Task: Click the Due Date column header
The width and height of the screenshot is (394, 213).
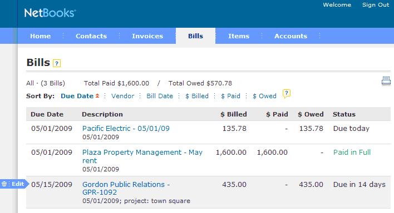Action: pyautogui.click(x=47, y=114)
